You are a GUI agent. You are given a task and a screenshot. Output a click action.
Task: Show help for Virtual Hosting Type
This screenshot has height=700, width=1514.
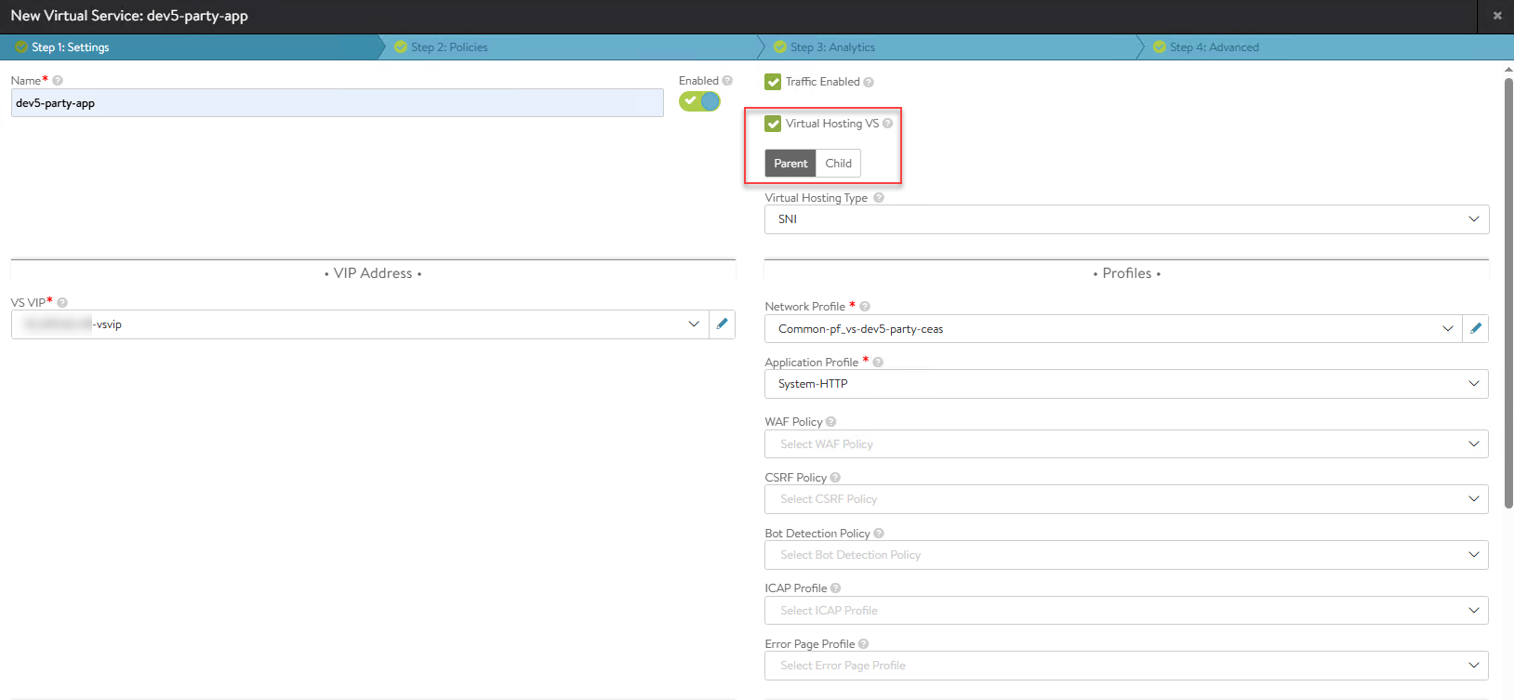[879, 198]
